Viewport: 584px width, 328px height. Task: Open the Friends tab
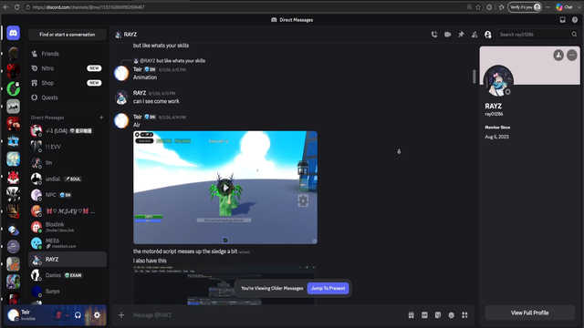[67, 54]
